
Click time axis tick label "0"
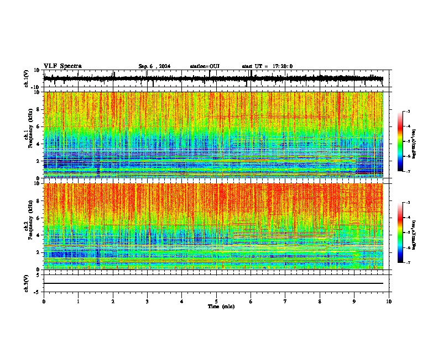click(44, 302)
